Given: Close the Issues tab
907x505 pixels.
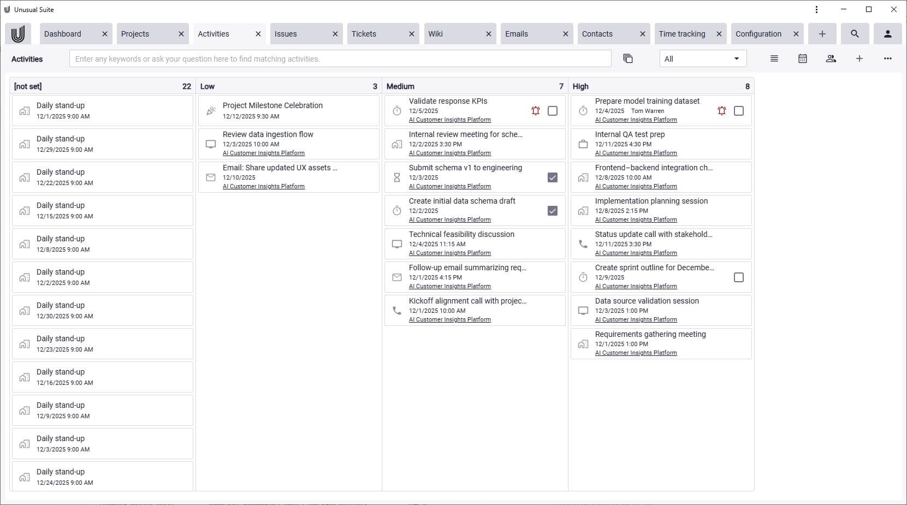Looking at the screenshot, I should click(x=335, y=34).
